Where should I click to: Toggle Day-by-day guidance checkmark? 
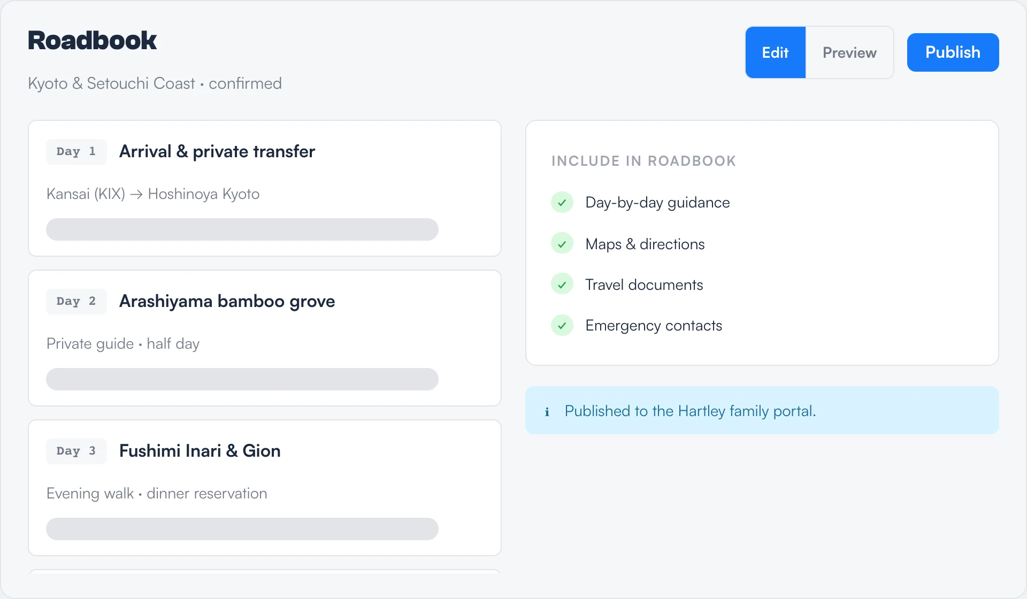(x=562, y=203)
